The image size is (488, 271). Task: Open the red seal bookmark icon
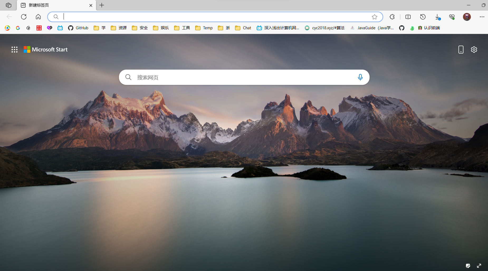(39, 28)
